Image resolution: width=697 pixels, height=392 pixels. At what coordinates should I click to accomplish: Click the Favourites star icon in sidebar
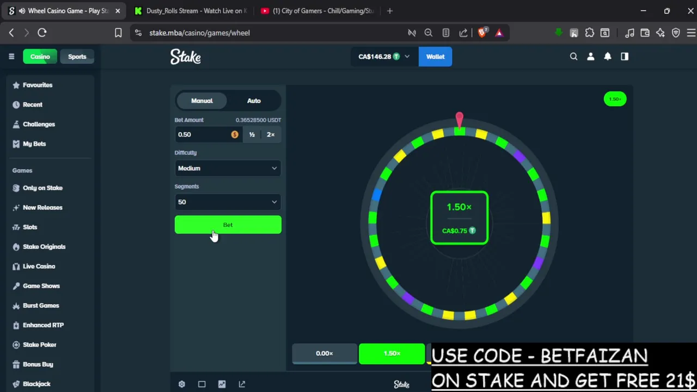tap(16, 85)
